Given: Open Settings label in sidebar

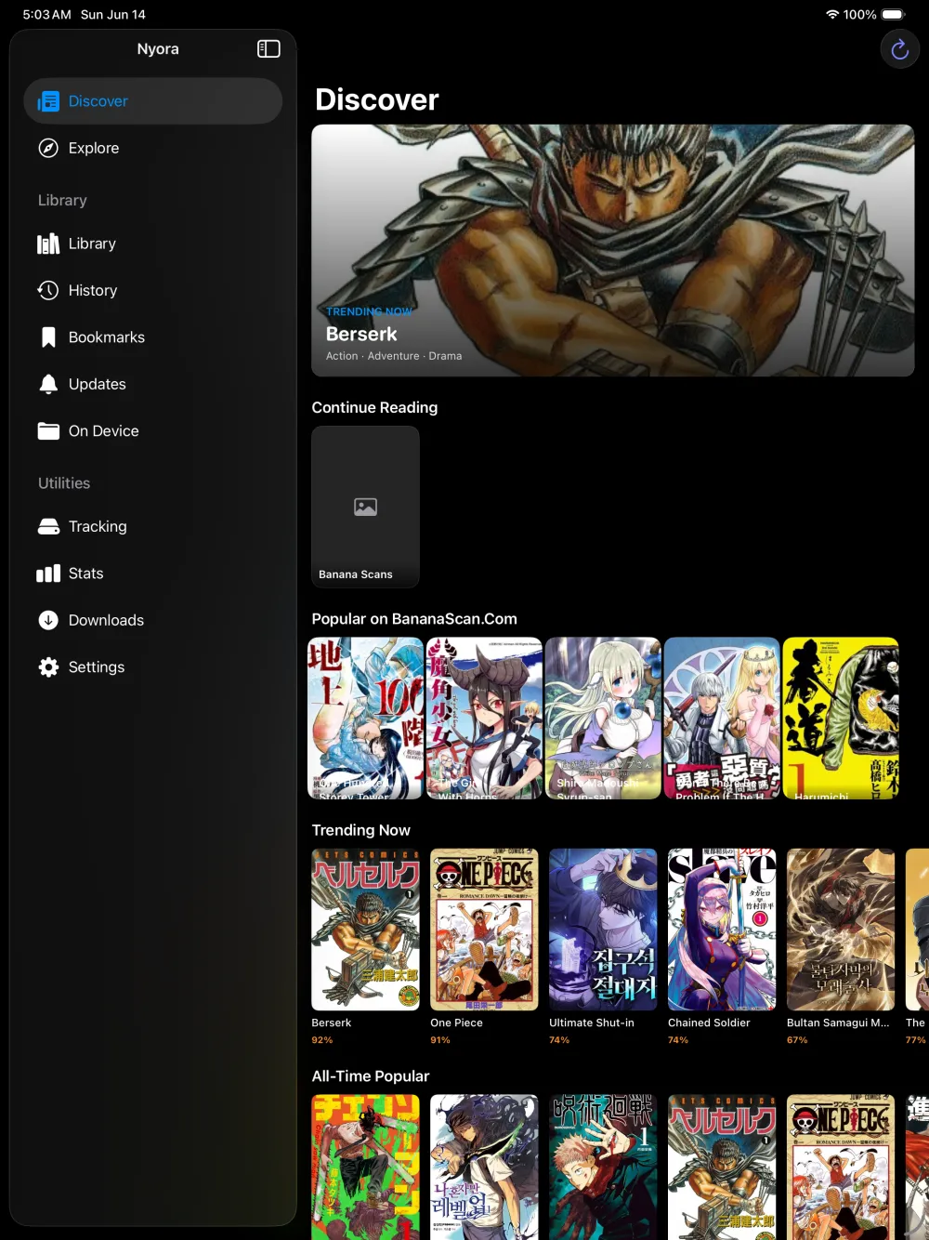Looking at the screenshot, I should coord(97,667).
